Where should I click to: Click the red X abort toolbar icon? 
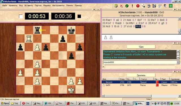(x=121, y=6)
